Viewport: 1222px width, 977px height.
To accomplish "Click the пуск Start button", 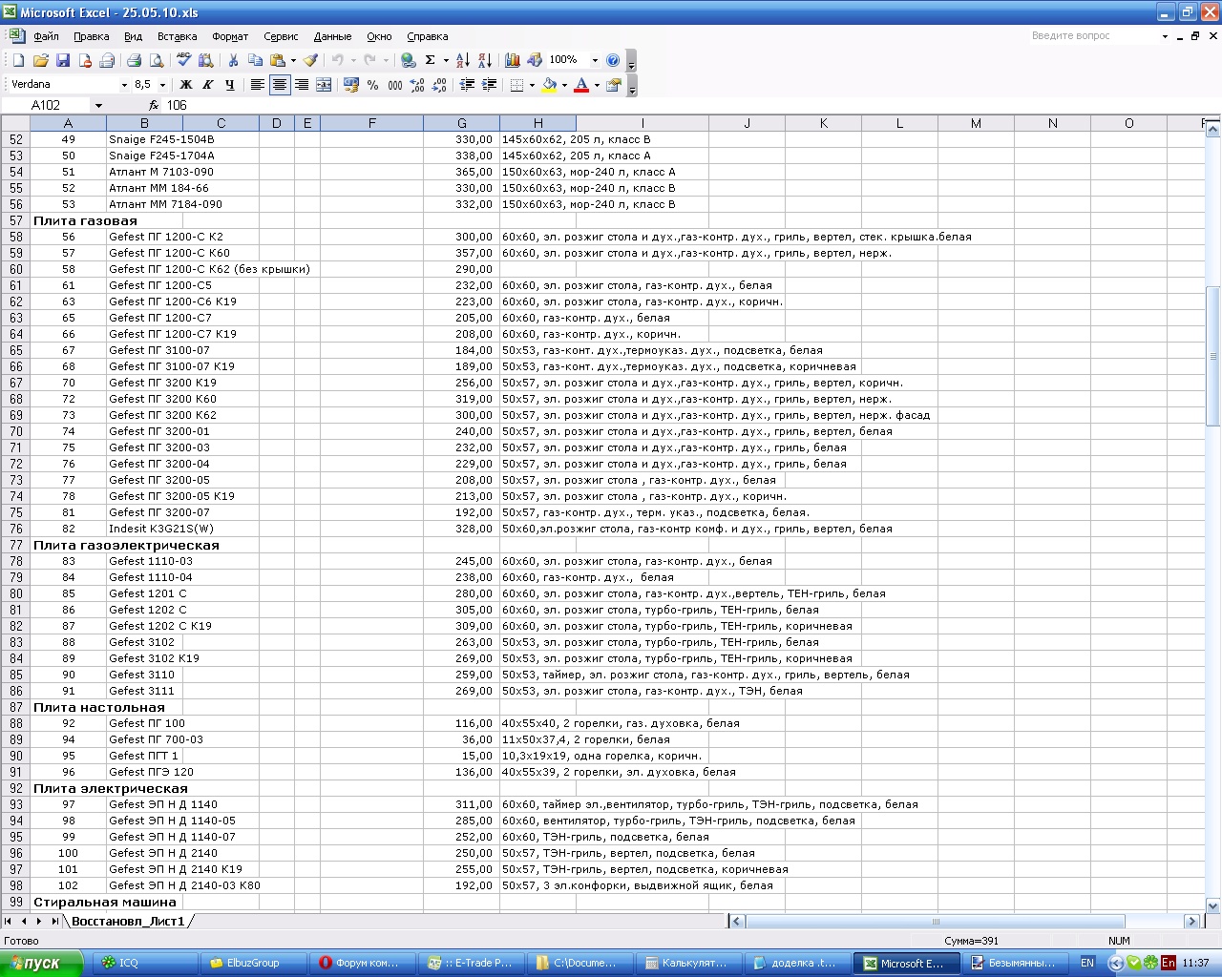I will (42, 964).
